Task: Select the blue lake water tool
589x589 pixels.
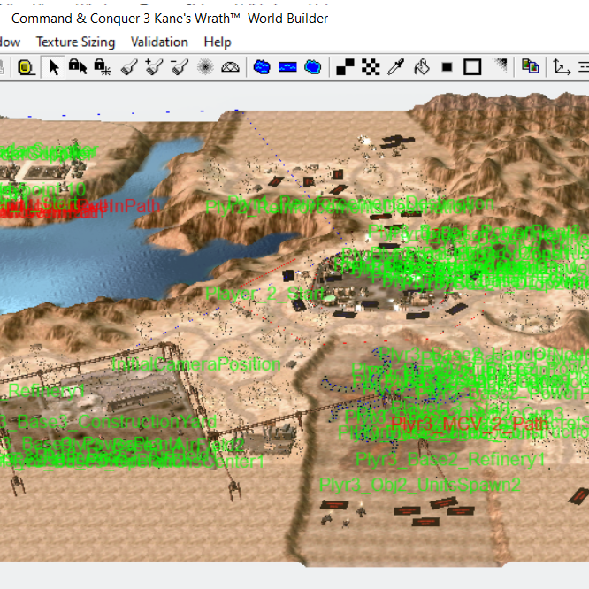Action: (x=262, y=67)
